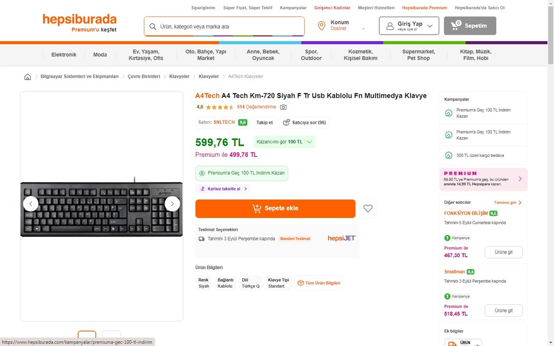Open the Süpermarket, Pet Shop menu
The image size is (554, 346).
click(418, 55)
